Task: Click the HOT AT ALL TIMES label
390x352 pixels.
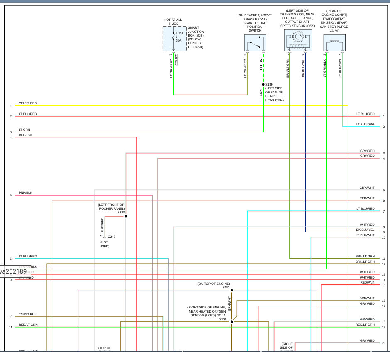Action: [173, 22]
